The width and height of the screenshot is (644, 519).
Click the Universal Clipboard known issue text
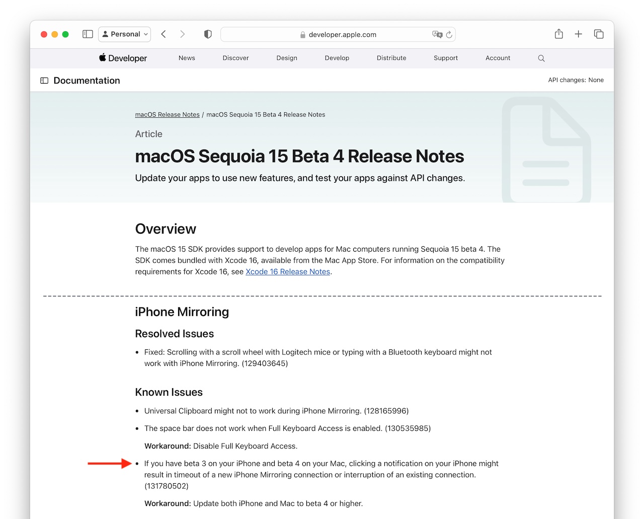click(x=276, y=411)
